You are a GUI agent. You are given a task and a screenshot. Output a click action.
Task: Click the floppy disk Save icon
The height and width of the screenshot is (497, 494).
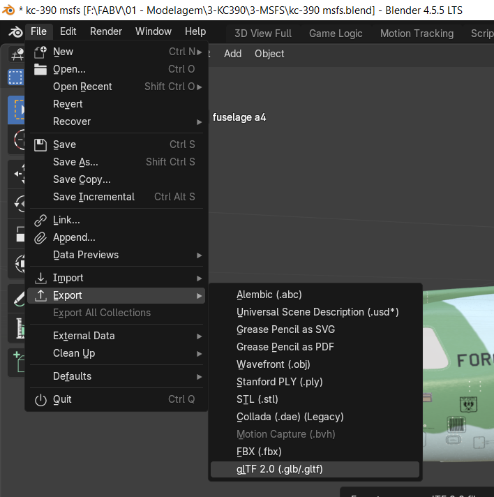coord(40,145)
